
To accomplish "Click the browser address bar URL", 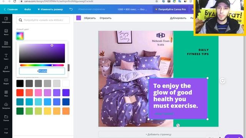I will (x=58, y=1).
